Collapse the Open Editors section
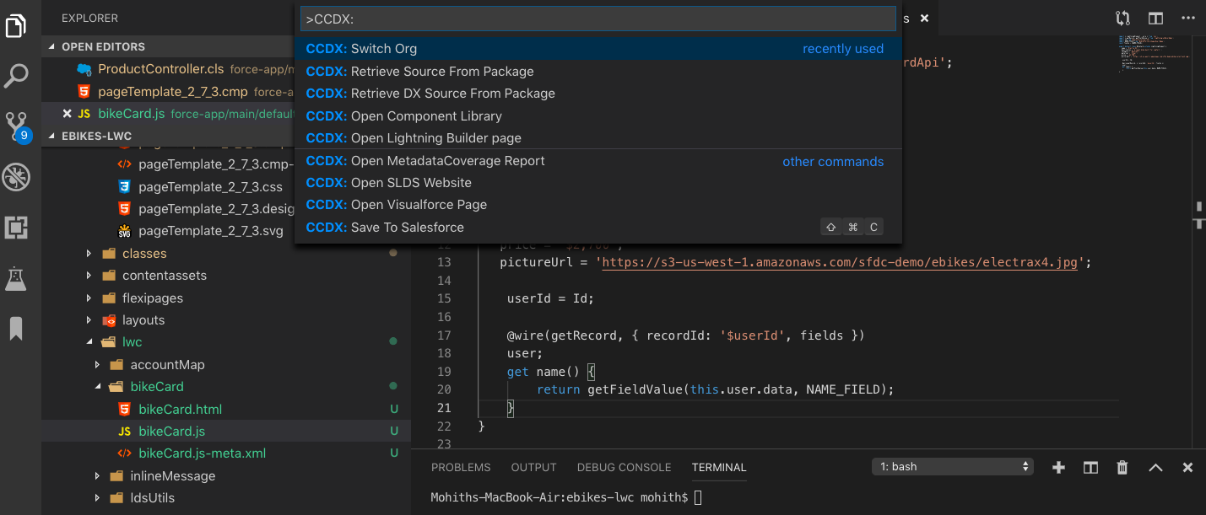 pos(54,47)
